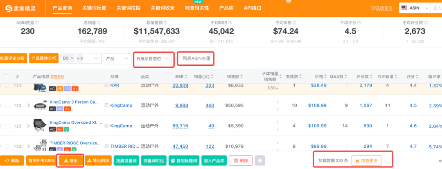
Task: Click the gray star favorite button
Action: [x=260, y=160]
